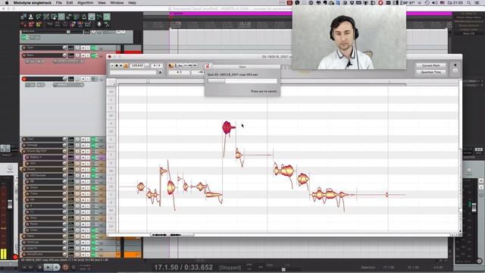Solo the Bass track
Viewport: 485px width, 273px height.
tap(88, 55)
